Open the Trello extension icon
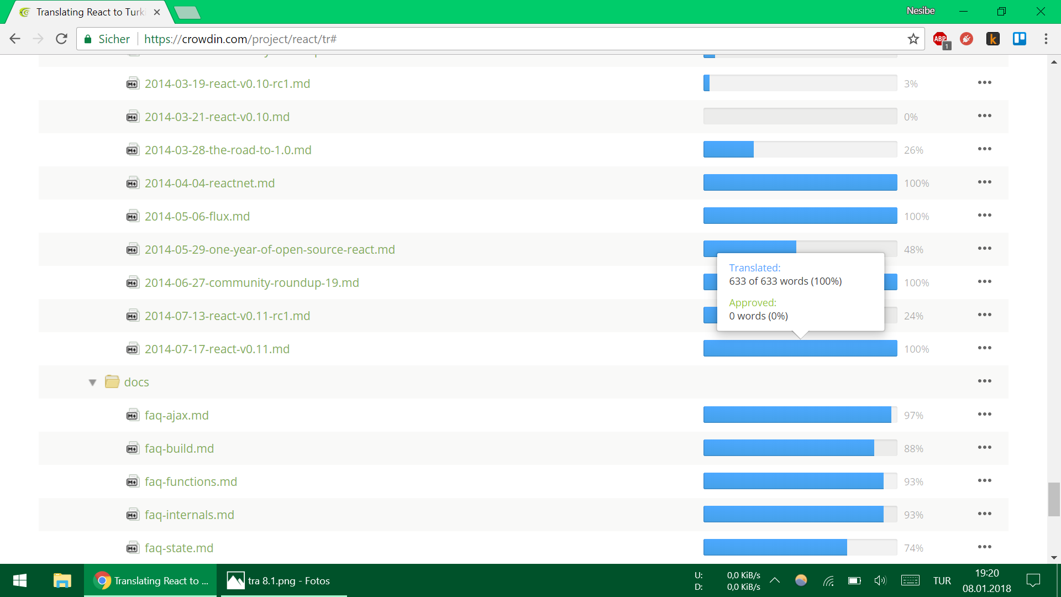The width and height of the screenshot is (1061, 597). point(1020,39)
